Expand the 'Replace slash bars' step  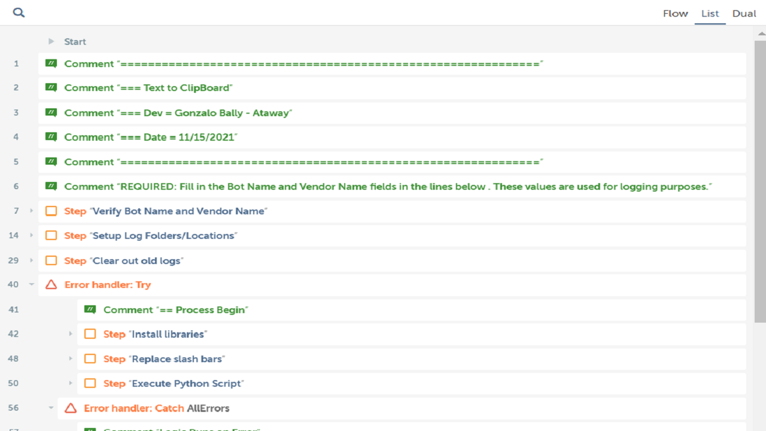pyautogui.click(x=71, y=359)
